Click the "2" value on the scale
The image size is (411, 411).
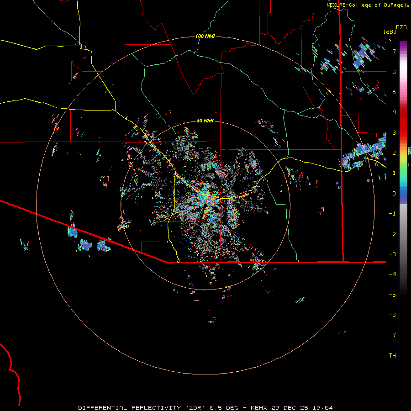394,153
